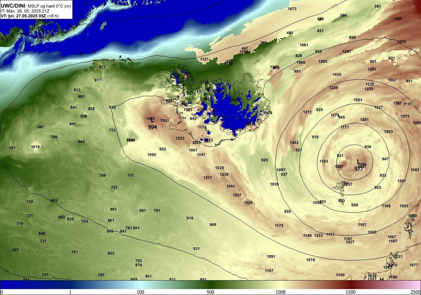The width and height of the screenshot is (421, 295).
Task: Click the height value 749
Action: pyautogui.click(x=30, y=202)
